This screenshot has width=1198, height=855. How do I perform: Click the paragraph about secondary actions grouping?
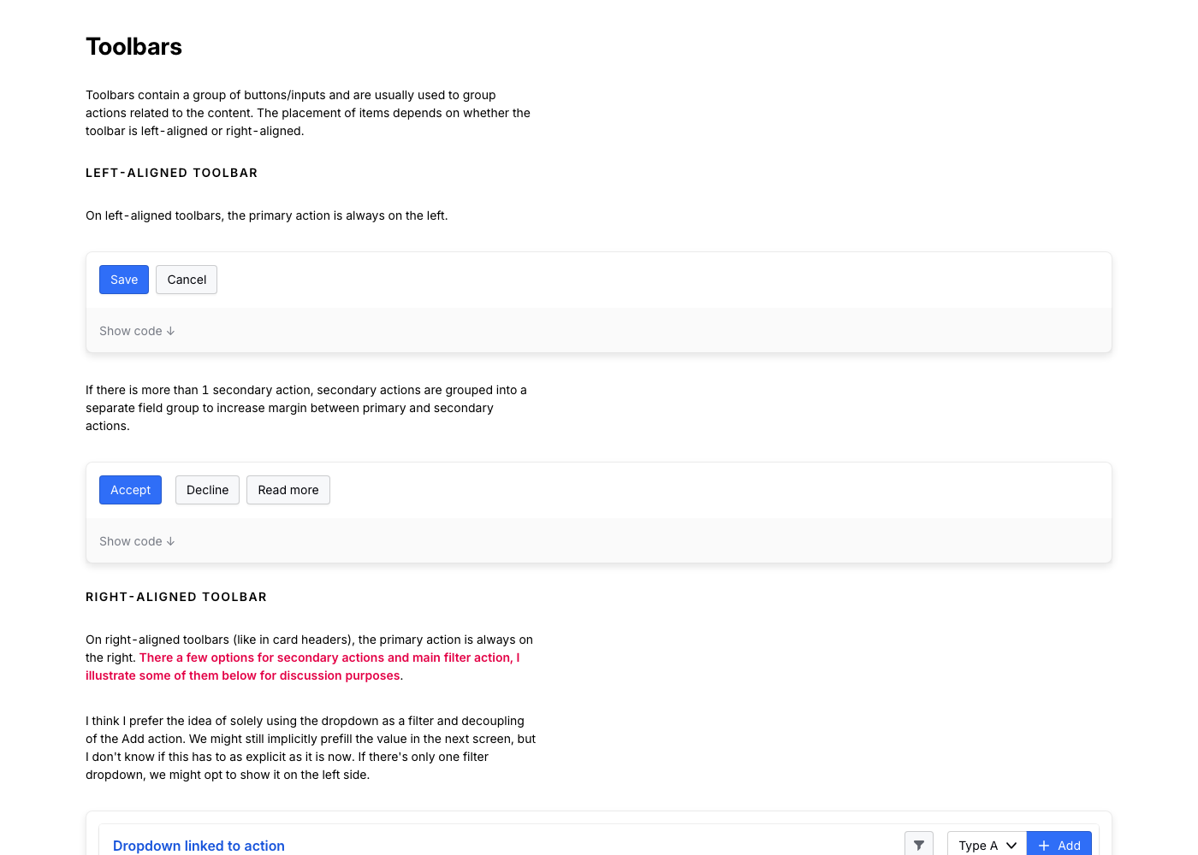pyautogui.click(x=308, y=408)
